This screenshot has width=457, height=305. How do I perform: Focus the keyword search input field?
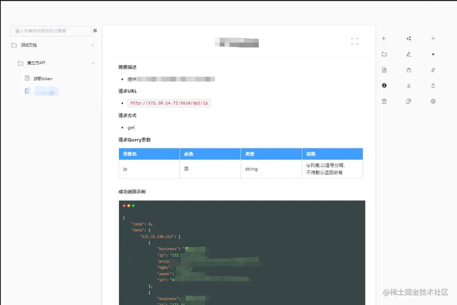tap(51, 31)
